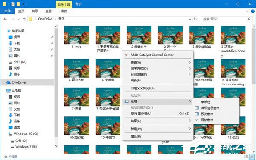Click Properties icon in title bar toolbar
The width and height of the screenshot is (256, 160).
13,4
